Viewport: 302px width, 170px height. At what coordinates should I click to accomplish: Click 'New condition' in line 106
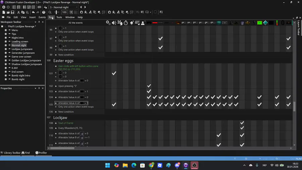click(x=66, y=112)
